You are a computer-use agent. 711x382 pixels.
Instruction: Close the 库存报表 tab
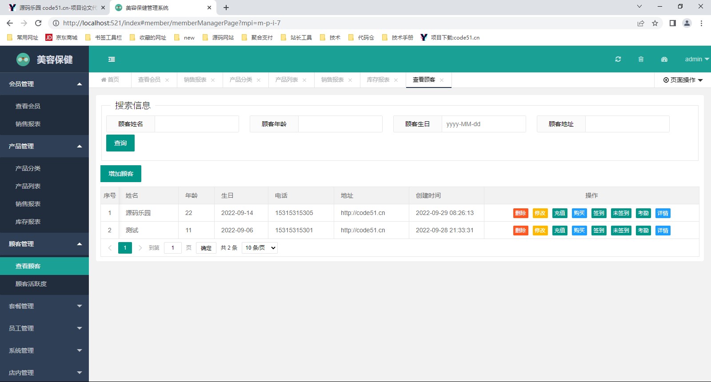396,80
